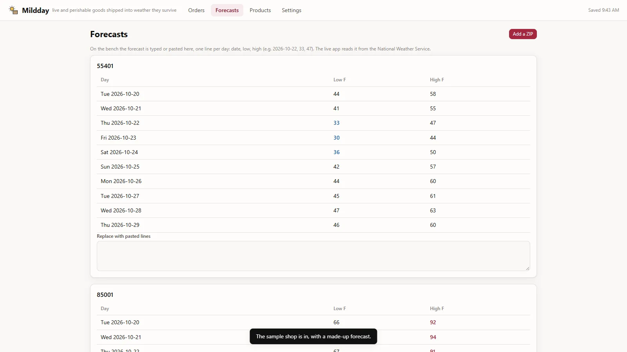Click the Forecasts page heading
Image resolution: width=627 pixels, height=352 pixels.
point(109,34)
